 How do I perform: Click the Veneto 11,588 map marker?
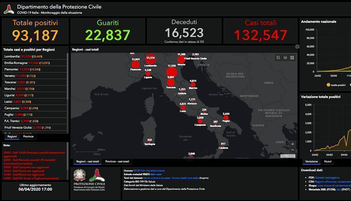(x=181, y=60)
